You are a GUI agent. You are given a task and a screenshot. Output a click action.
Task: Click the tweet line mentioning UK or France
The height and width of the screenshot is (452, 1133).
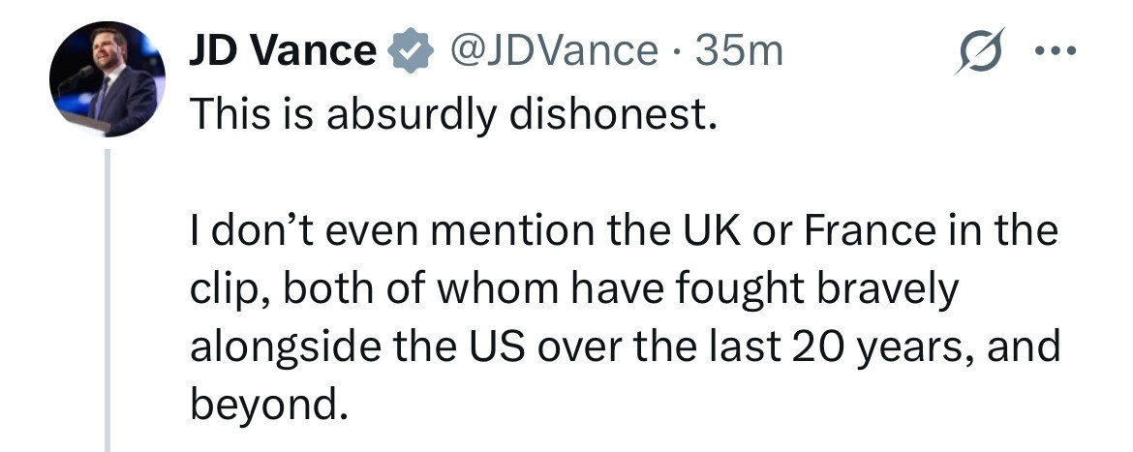click(624, 231)
